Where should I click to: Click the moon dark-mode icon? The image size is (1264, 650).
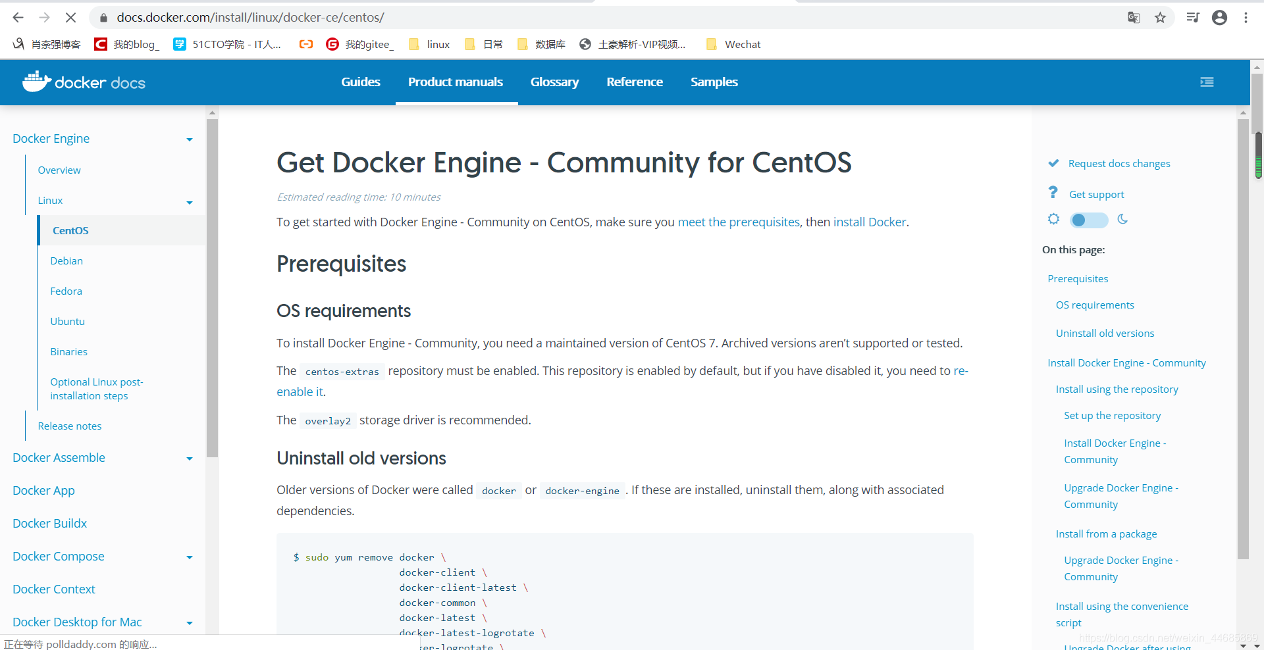click(x=1123, y=219)
